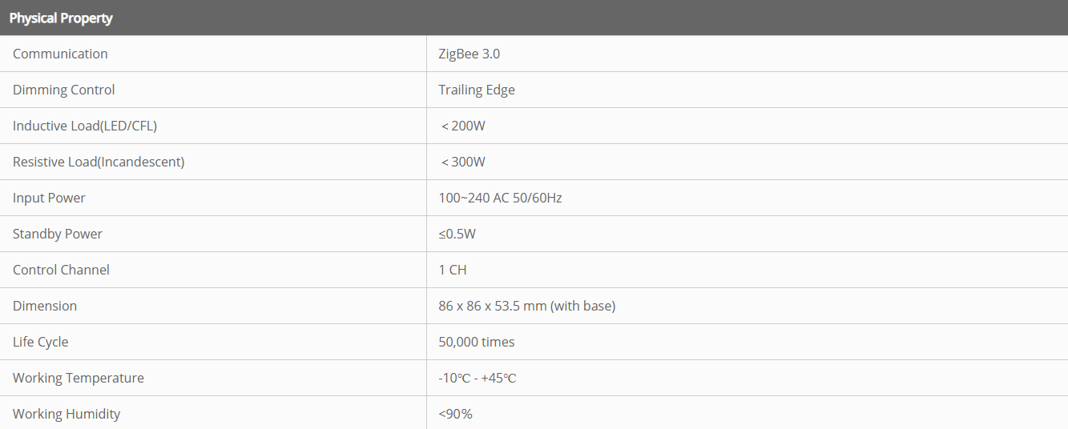Select the Trailing Edge value
This screenshot has height=429, width=1068.
point(477,90)
